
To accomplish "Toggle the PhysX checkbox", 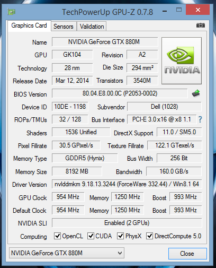I will 120,236.
